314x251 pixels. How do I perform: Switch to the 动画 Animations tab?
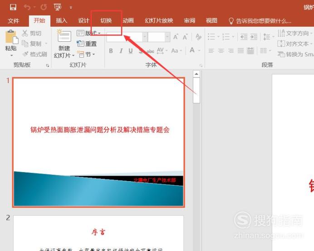128,20
